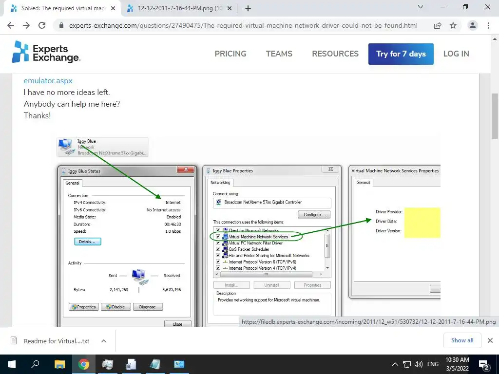This screenshot has width=499, height=374.
Task: Click the browser back arrow
Action: [x=11, y=25]
